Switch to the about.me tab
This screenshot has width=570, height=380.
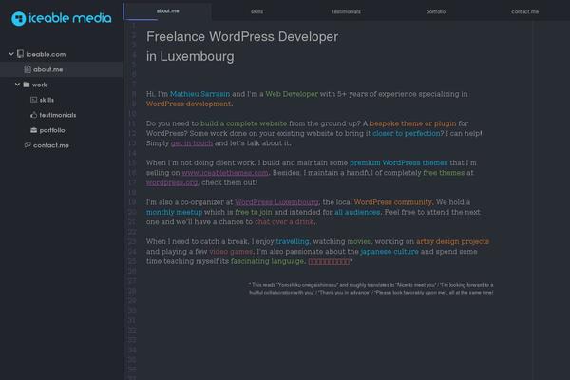(167, 10)
